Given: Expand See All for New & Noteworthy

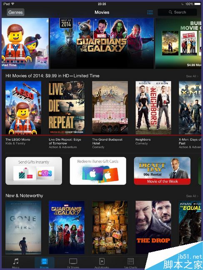Looking at the screenshot, I should coord(192,196).
